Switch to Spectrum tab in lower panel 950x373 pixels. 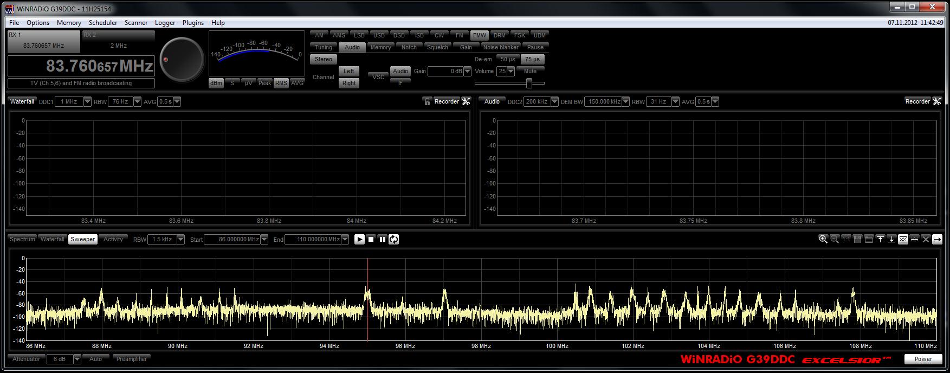(22, 239)
